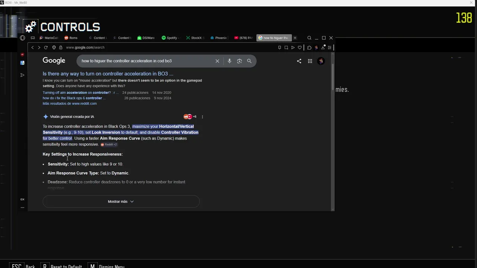Open the Opera menu logo
The image size is (477, 268).
(x=22, y=38)
